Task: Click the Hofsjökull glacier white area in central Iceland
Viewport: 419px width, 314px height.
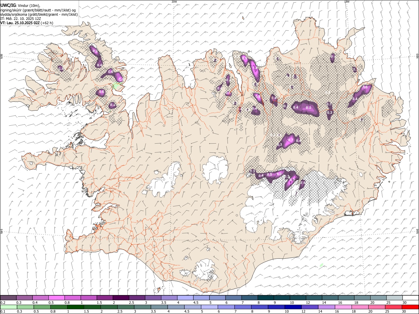Action: tap(215, 169)
